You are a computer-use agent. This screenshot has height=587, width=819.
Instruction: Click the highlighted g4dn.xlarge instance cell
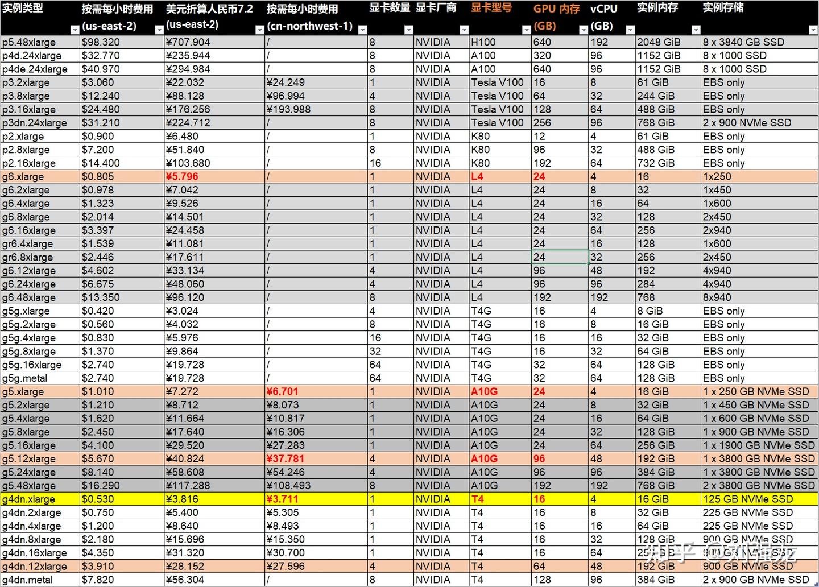[40, 499]
